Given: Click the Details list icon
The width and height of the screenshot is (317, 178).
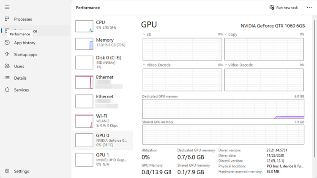Looking at the screenshot, I should tap(7, 78).
